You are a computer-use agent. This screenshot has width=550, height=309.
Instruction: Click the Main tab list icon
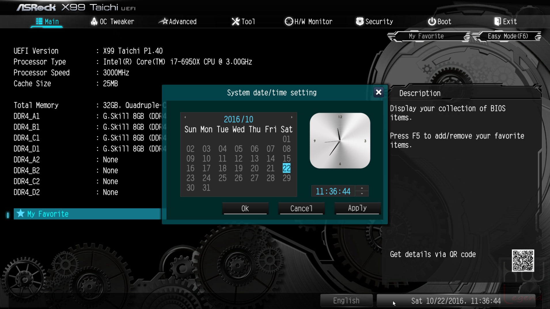(39, 22)
